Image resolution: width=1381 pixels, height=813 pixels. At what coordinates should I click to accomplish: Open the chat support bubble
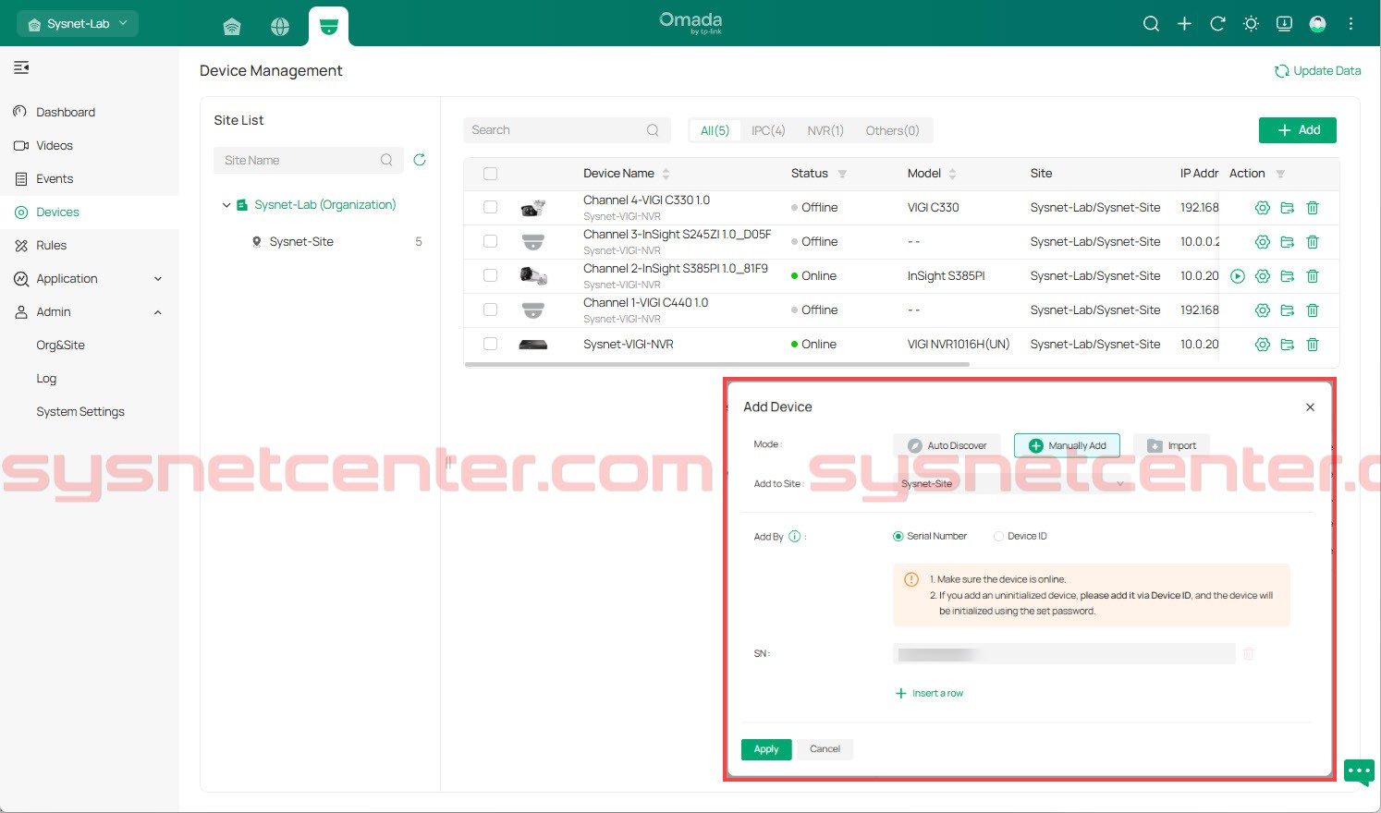click(x=1358, y=771)
